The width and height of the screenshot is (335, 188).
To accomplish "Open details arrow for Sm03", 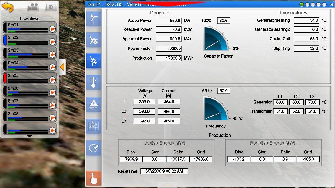I will [52, 54].
